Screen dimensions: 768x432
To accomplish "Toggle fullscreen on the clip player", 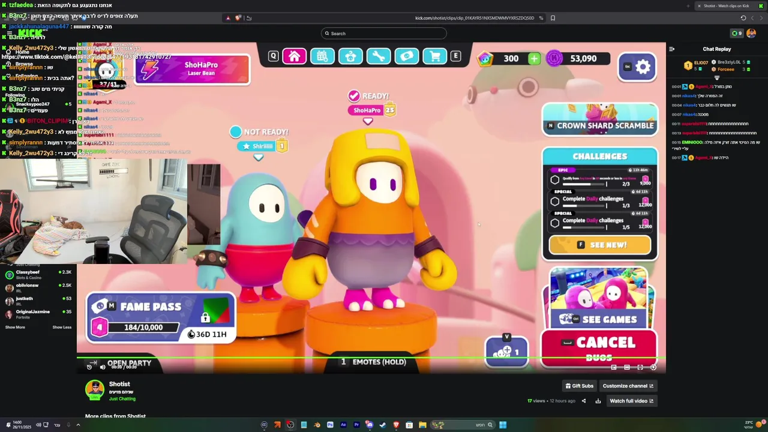I will point(640,367).
